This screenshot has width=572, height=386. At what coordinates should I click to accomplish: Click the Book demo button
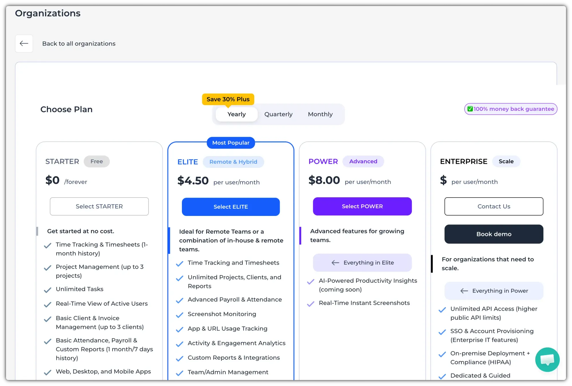[x=494, y=234]
